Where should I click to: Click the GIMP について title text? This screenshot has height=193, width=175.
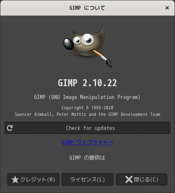[87, 8]
